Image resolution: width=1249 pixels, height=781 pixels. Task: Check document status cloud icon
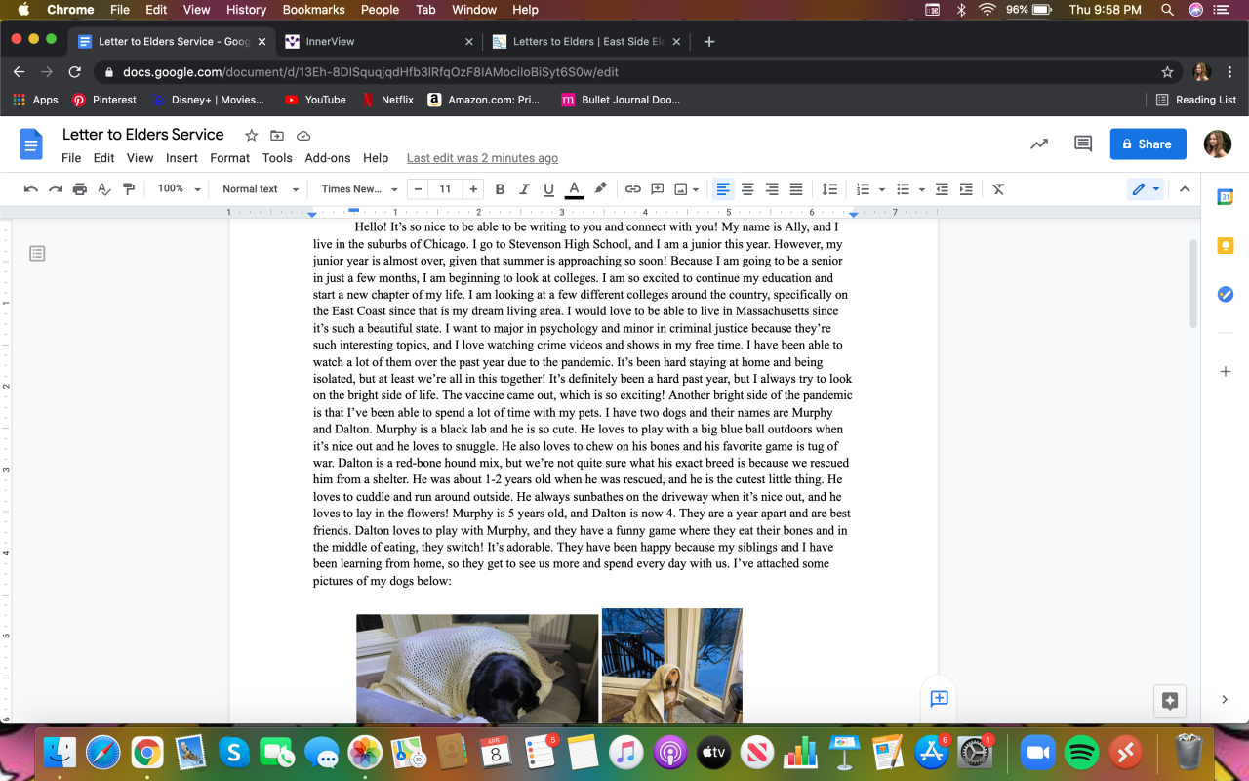tap(303, 136)
